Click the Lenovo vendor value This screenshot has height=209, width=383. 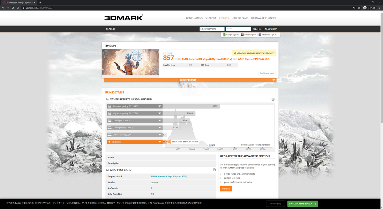point(154,182)
